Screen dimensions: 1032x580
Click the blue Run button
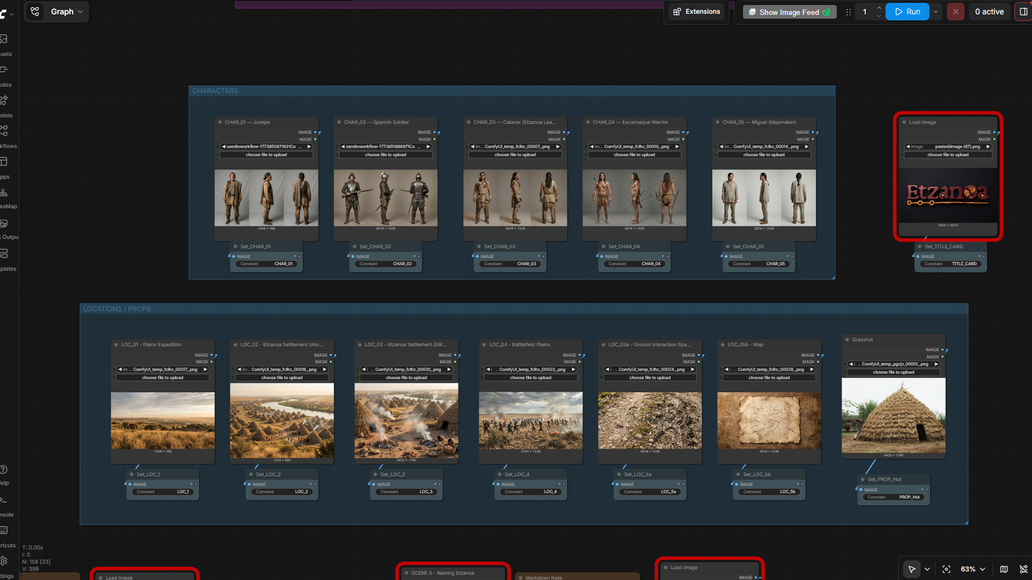point(907,11)
